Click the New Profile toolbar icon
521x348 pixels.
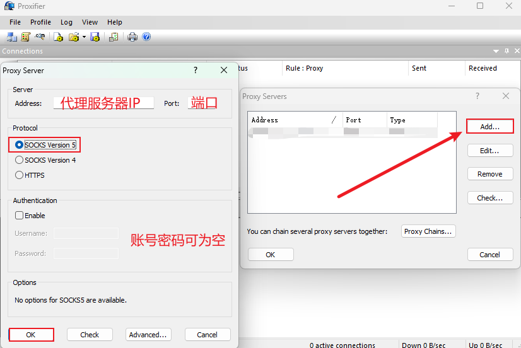59,37
